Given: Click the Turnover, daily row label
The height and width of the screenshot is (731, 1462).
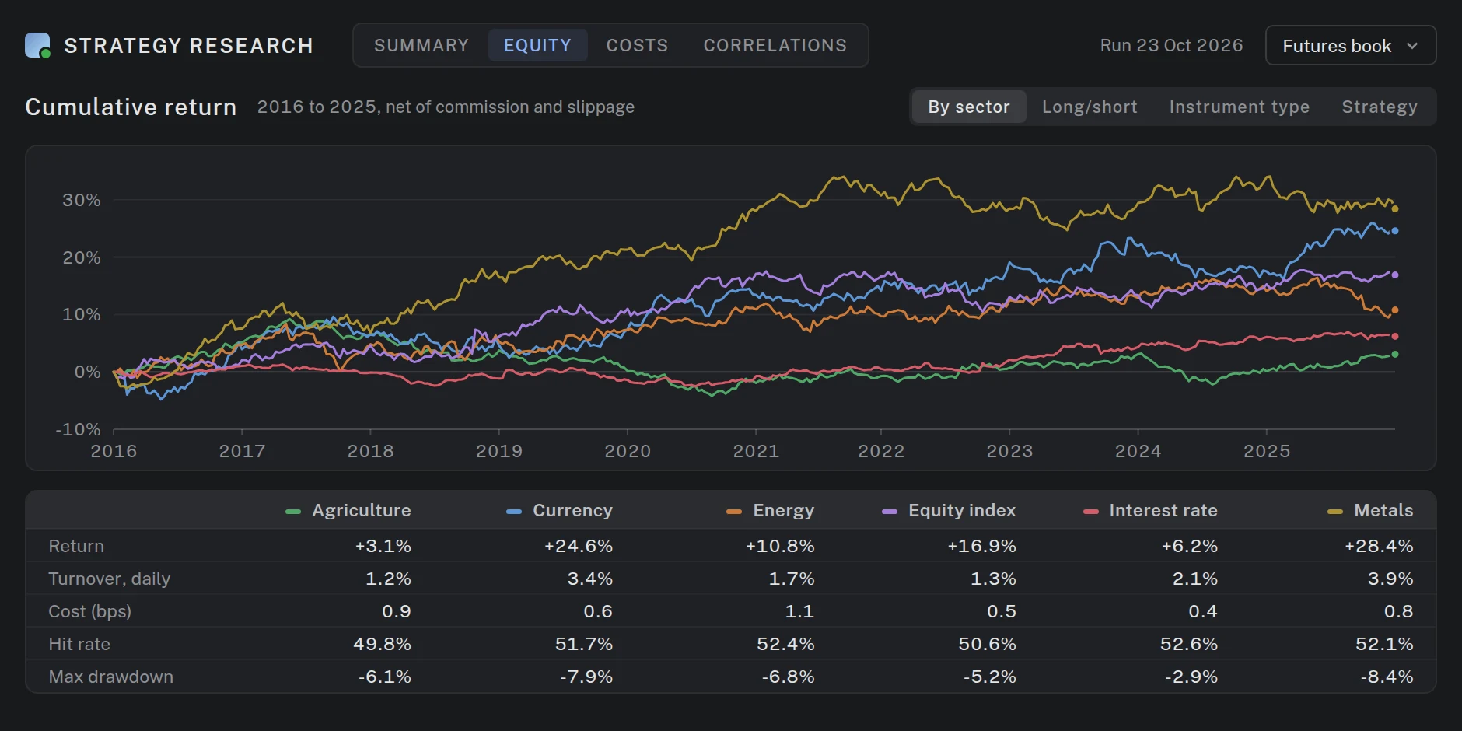Looking at the screenshot, I should click(109, 579).
